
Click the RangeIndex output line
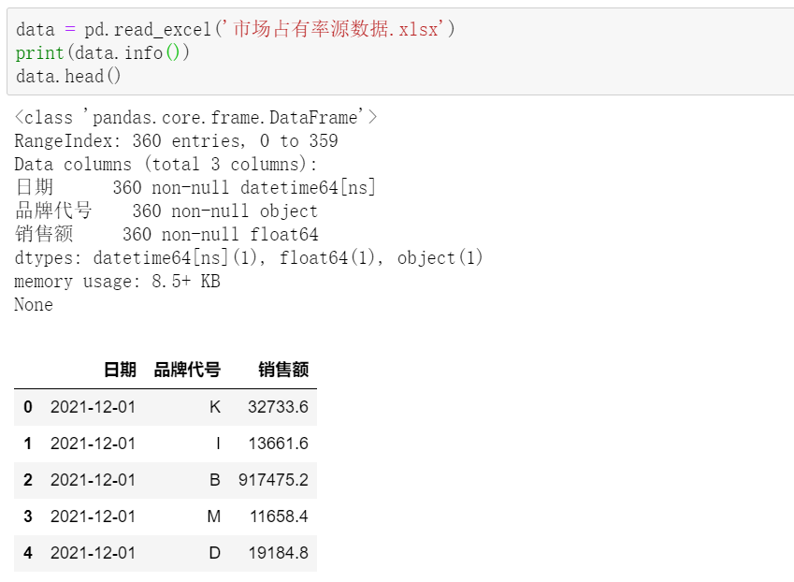tap(176, 140)
